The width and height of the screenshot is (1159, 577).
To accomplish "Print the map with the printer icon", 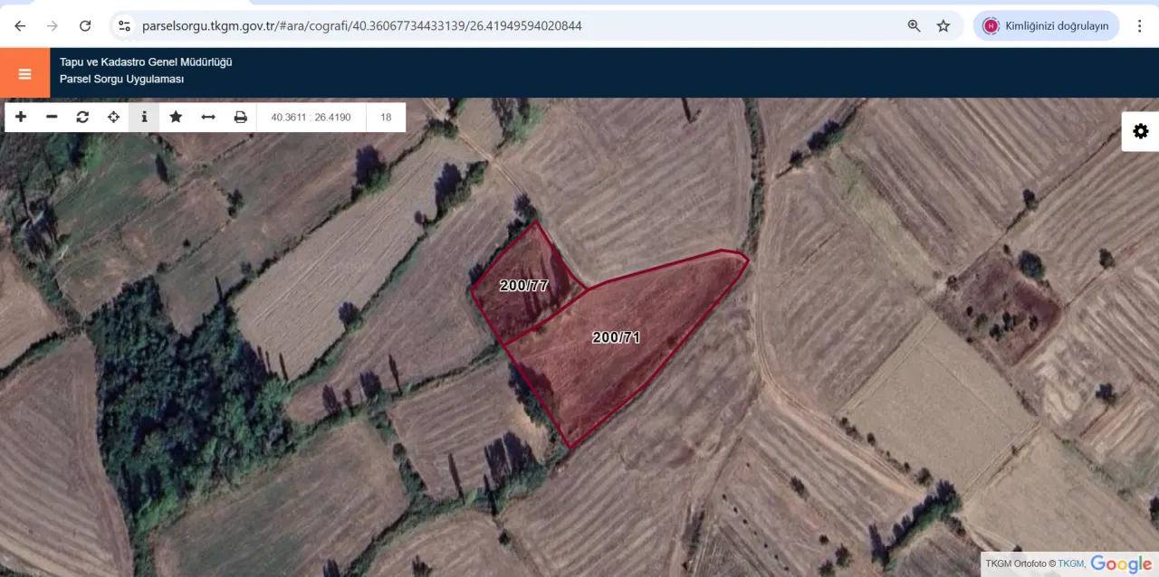I will click(240, 117).
